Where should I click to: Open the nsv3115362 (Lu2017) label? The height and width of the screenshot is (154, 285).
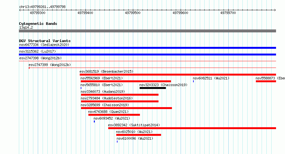(37, 51)
